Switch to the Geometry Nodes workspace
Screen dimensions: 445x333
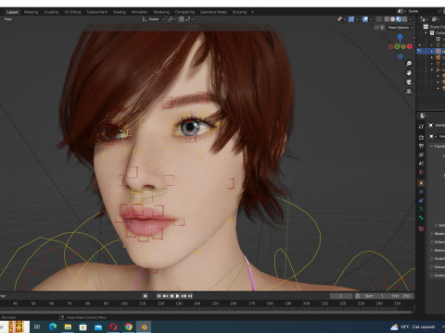(213, 12)
